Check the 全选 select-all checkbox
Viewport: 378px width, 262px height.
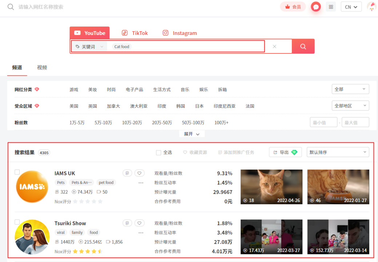point(159,152)
